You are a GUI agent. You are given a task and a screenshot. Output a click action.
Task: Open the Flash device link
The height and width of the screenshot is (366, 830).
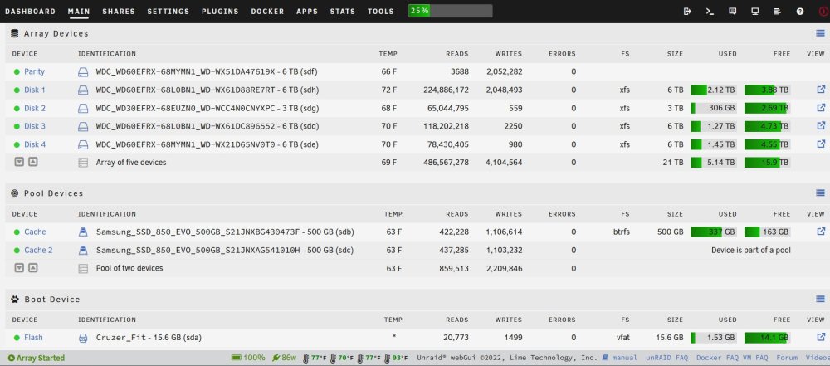pyautogui.click(x=33, y=338)
